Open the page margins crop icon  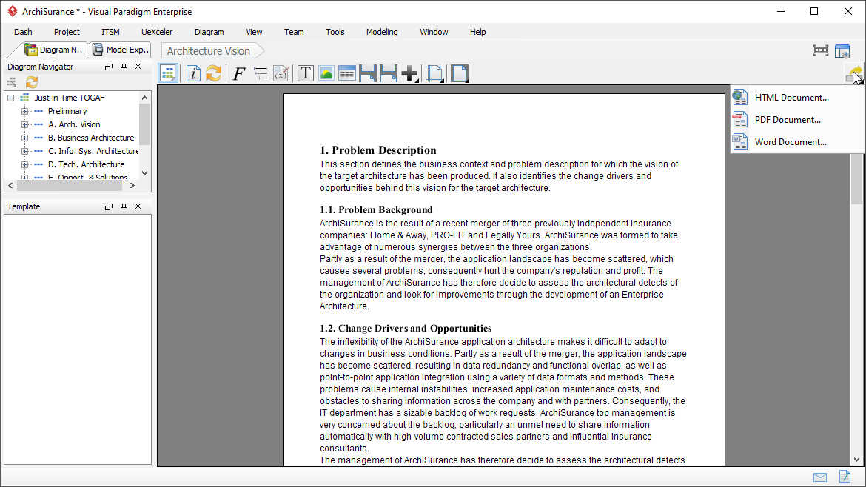click(435, 73)
